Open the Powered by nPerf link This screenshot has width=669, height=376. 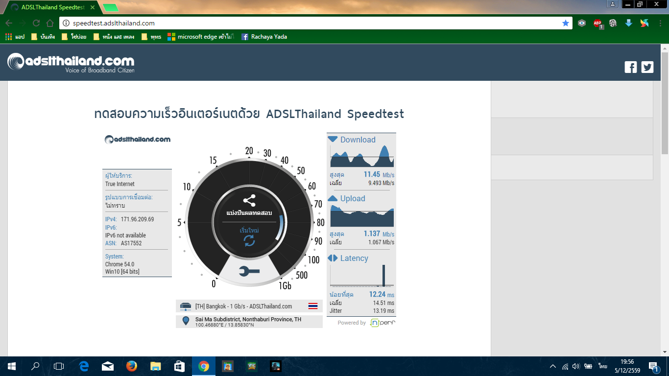366,323
